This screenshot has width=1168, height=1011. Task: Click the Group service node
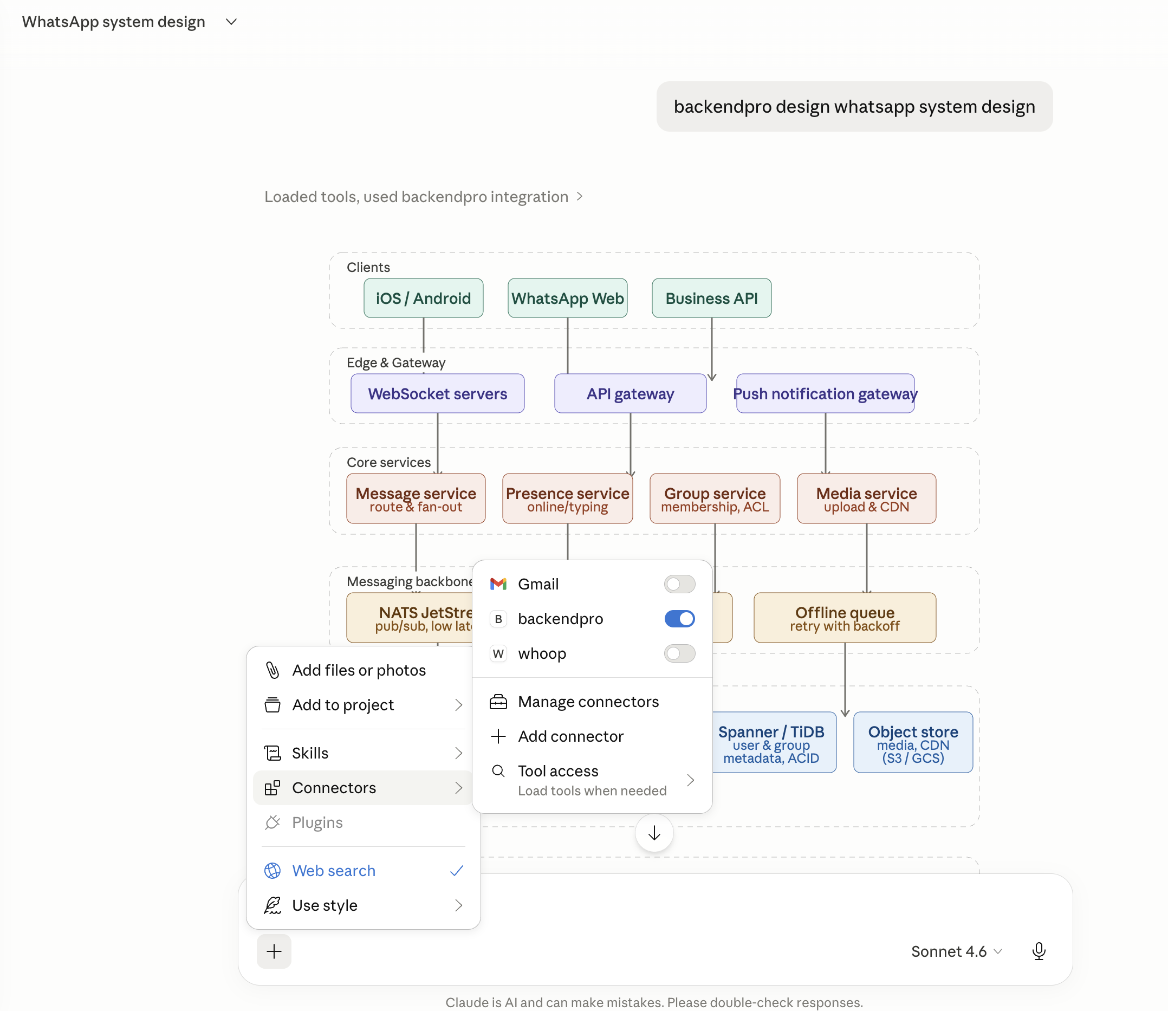point(715,498)
